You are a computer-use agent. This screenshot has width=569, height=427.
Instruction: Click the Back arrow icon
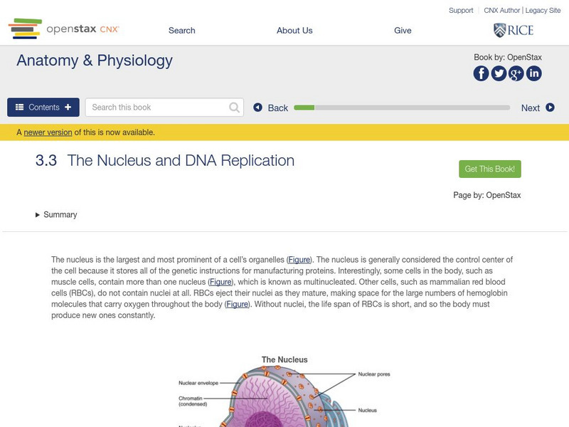point(259,108)
